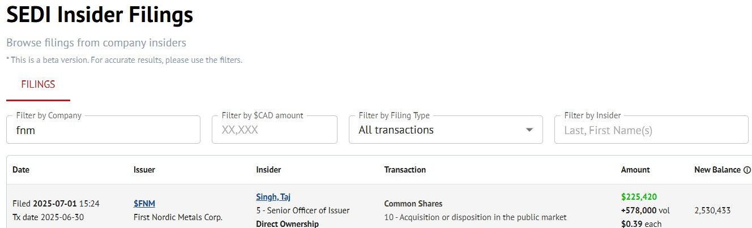
Task: Click the Filter by $CAD amount field
Action: click(x=275, y=130)
